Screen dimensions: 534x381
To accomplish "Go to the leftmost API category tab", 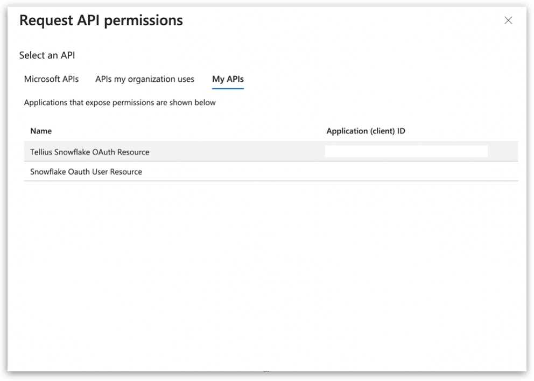I will click(x=51, y=79).
